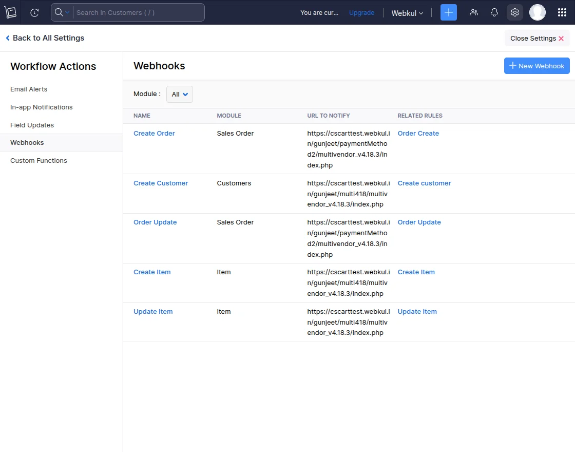This screenshot has height=452, width=575.
Task: Open notifications via bell icon
Action: coord(494,12)
